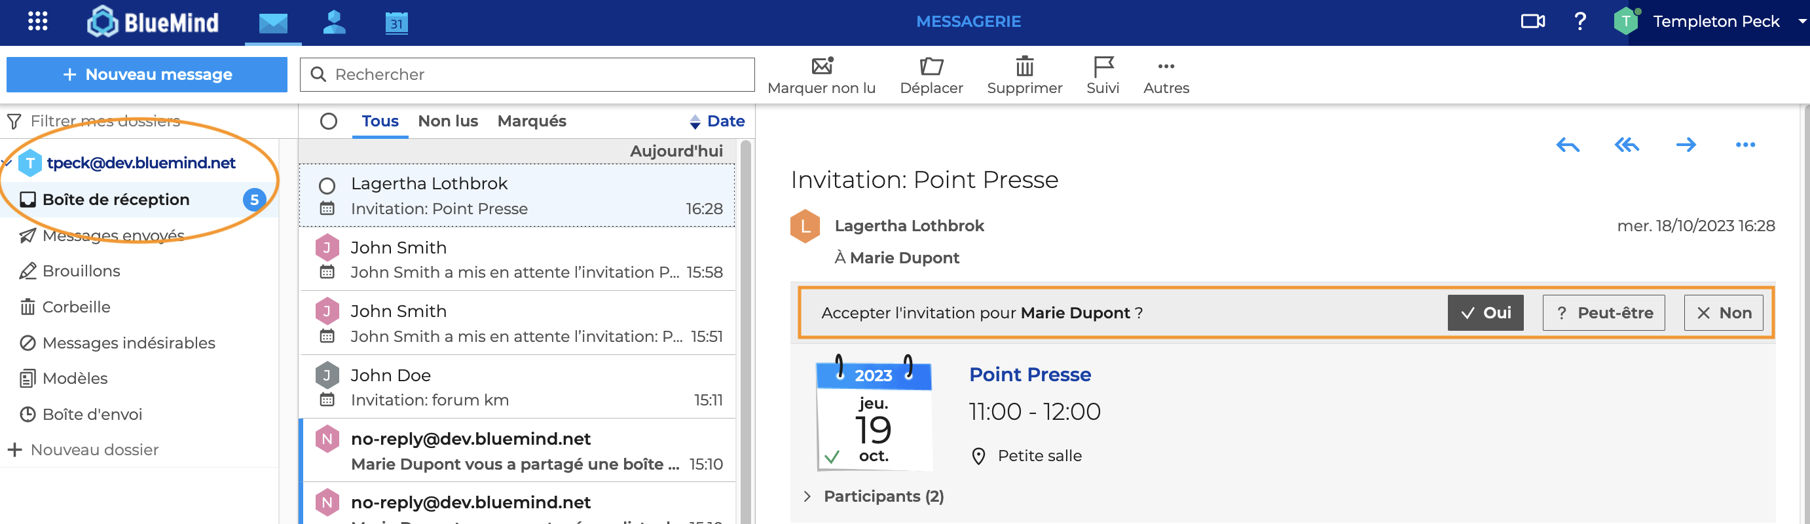Open the Contacts app icon

pos(334,22)
